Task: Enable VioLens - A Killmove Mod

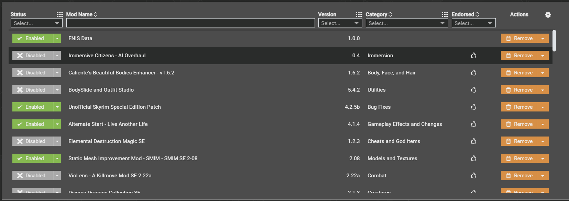Action: point(33,175)
